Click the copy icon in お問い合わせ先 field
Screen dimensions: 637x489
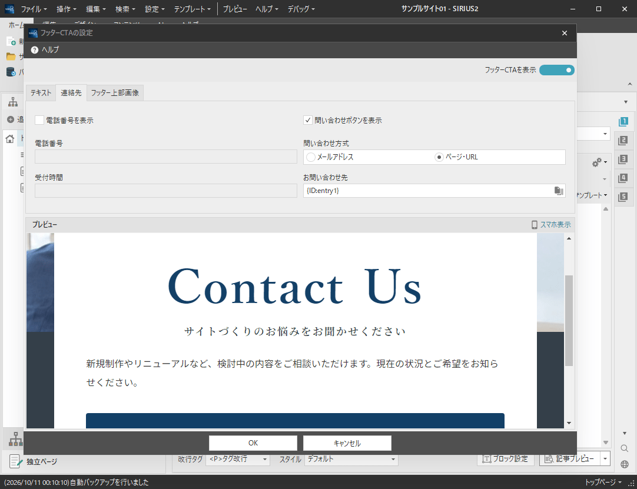tap(559, 191)
